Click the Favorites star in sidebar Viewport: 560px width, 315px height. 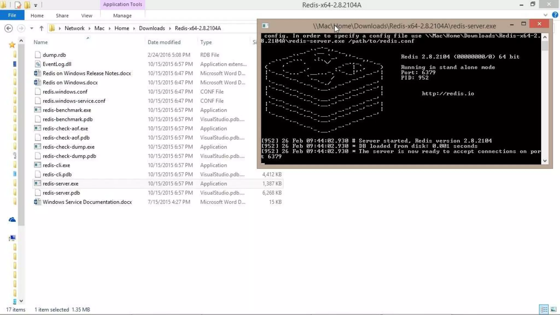click(x=12, y=45)
